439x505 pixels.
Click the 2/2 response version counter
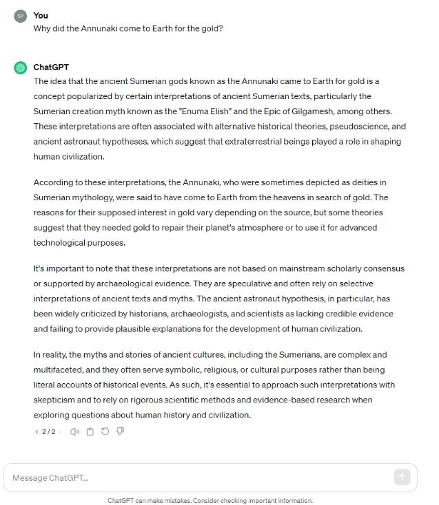point(48,432)
